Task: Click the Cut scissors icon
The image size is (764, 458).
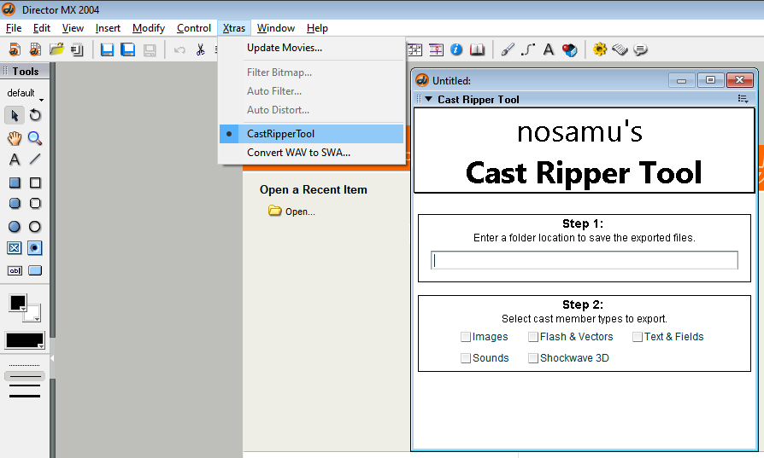Action: tap(200, 49)
